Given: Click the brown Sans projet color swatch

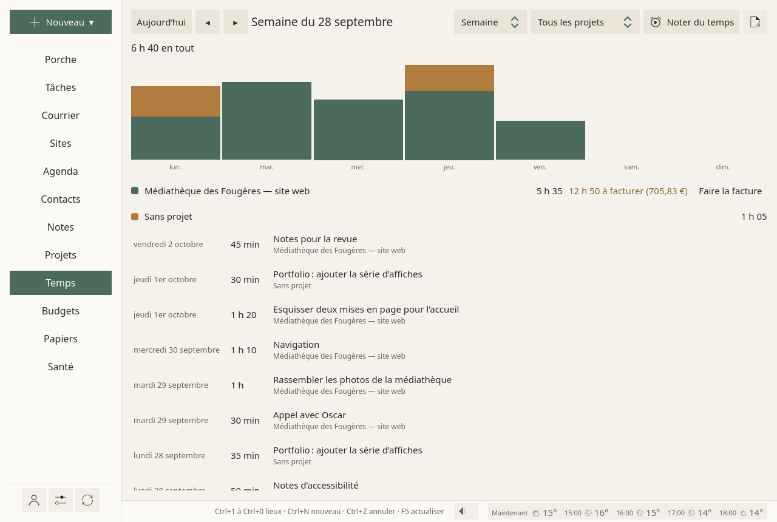Looking at the screenshot, I should coord(135,217).
